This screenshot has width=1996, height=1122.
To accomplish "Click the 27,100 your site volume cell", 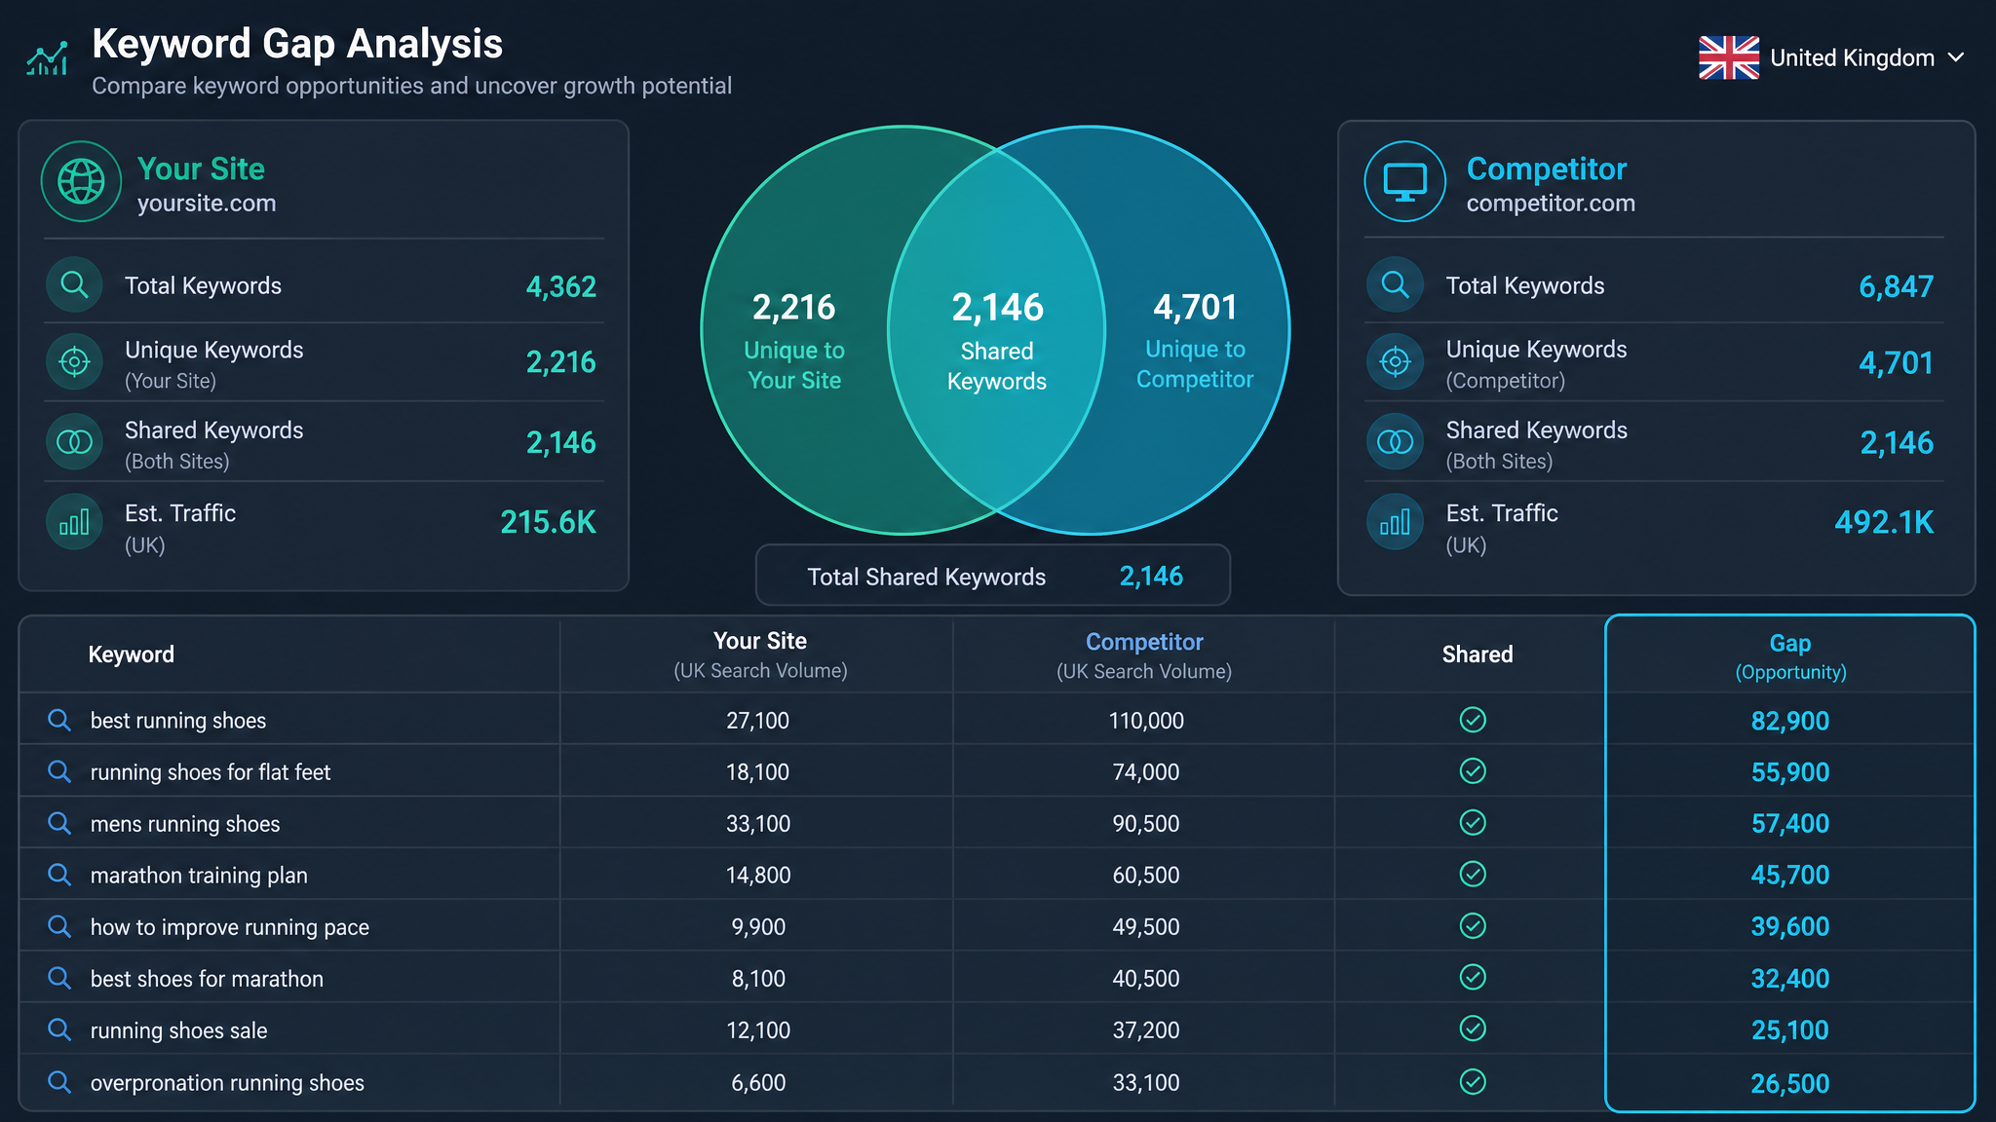I will (x=758, y=721).
